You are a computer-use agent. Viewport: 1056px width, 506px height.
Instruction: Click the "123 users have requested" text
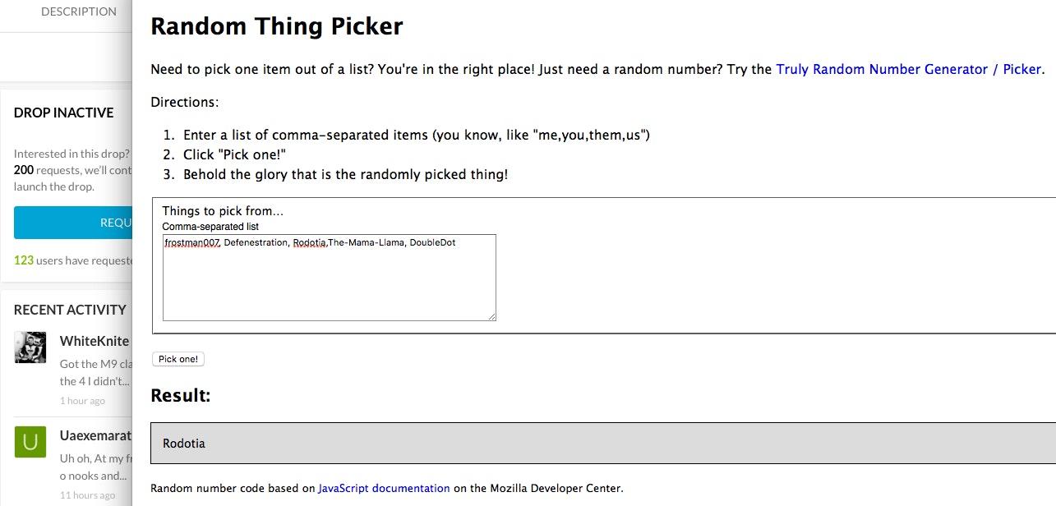click(72, 260)
